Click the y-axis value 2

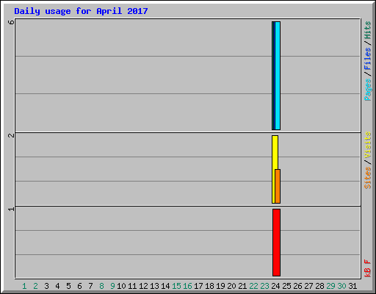pos(11,135)
